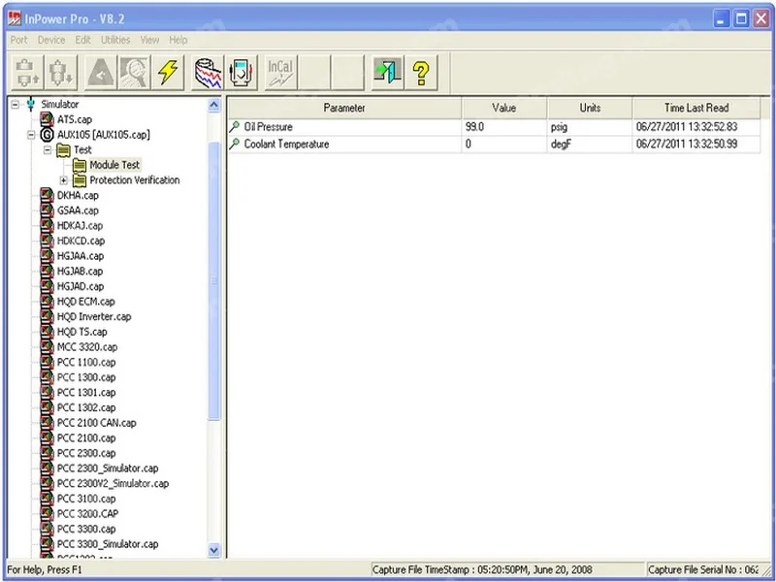776x582 pixels.
Task: Click the Units column header
Action: [590, 108]
